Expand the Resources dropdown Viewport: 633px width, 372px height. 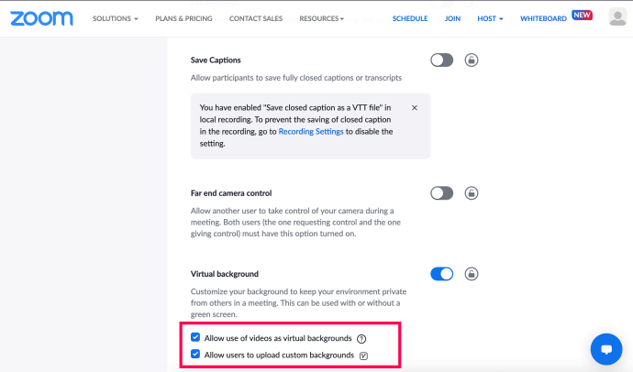pyautogui.click(x=322, y=18)
